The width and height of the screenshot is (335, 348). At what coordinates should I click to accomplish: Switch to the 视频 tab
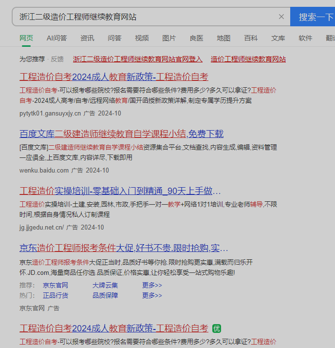(x=142, y=38)
